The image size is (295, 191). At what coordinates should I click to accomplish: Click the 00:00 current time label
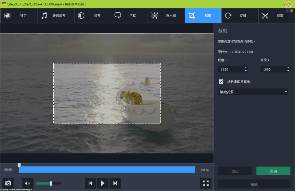8,170
